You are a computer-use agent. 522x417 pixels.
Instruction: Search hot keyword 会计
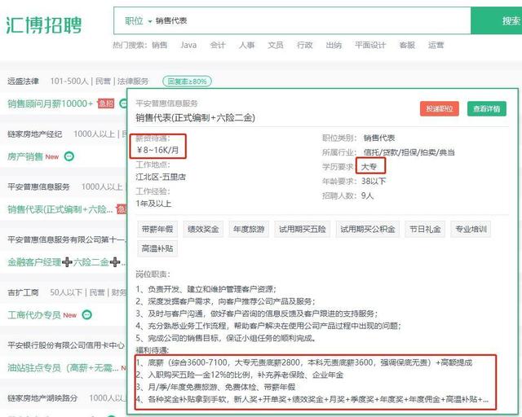pos(218,45)
